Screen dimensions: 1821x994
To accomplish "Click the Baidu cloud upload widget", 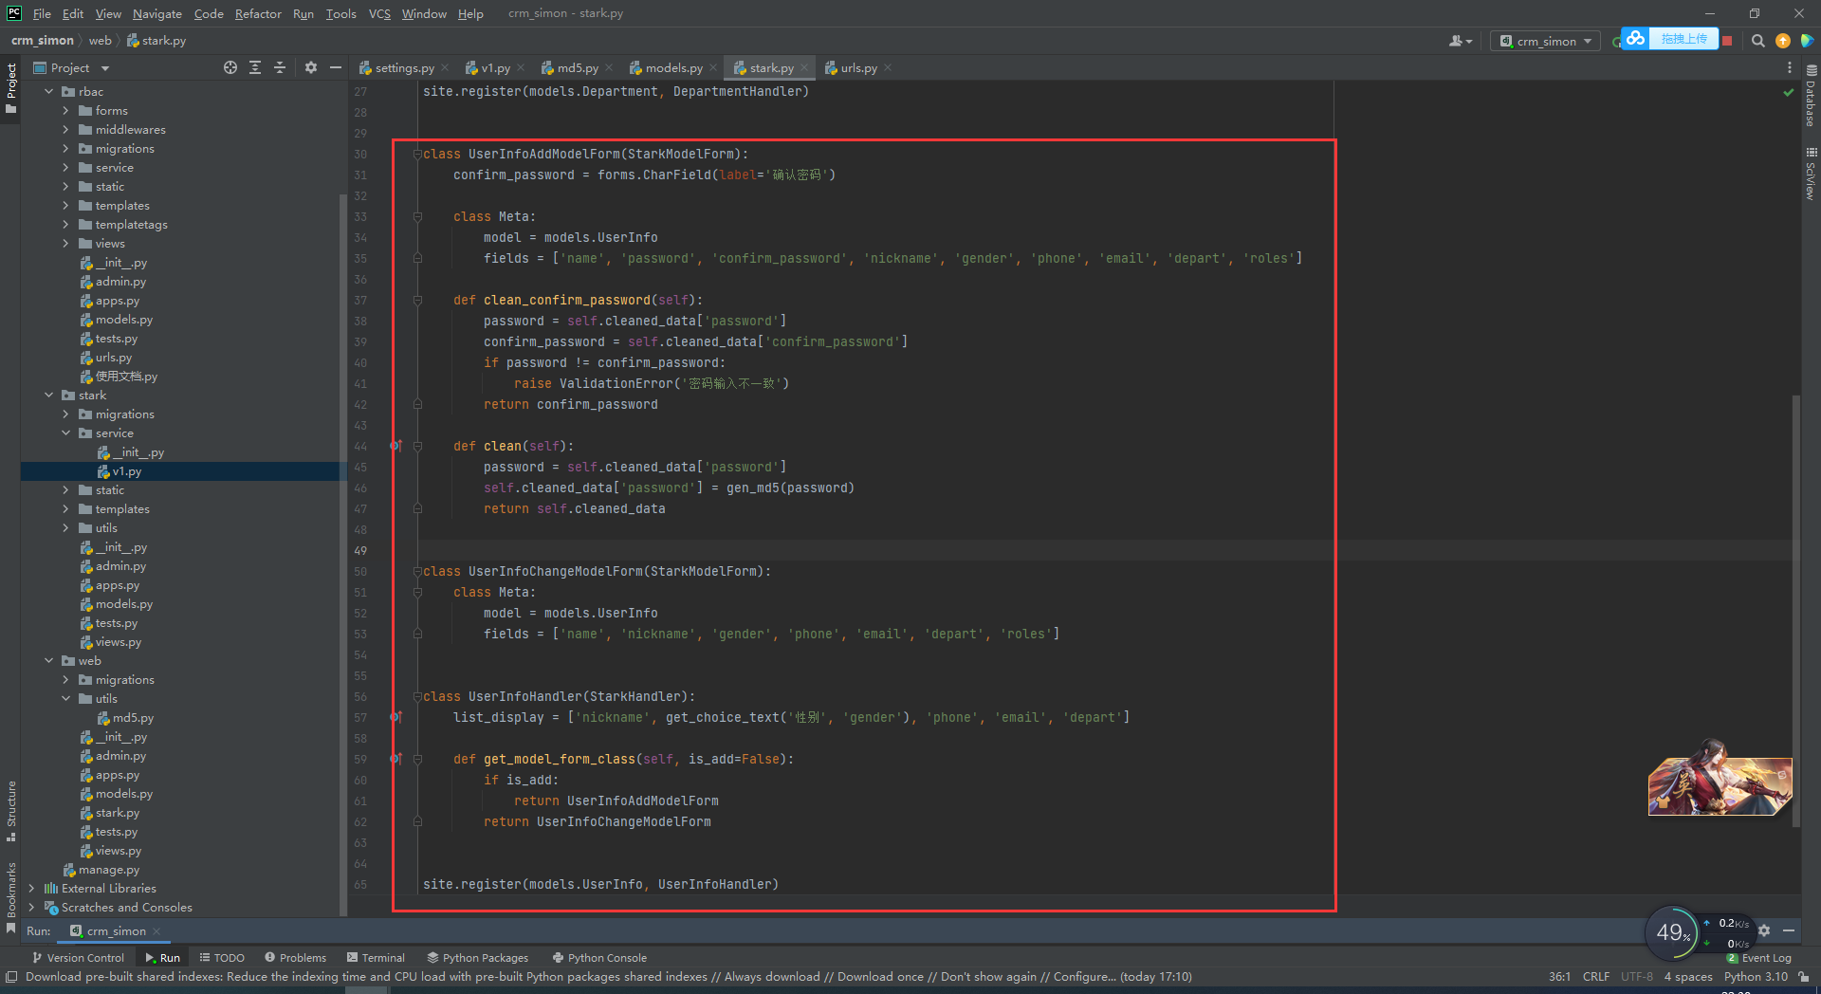I will (1669, 39).
